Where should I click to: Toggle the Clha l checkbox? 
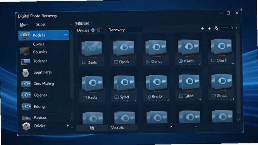[213, 61]
